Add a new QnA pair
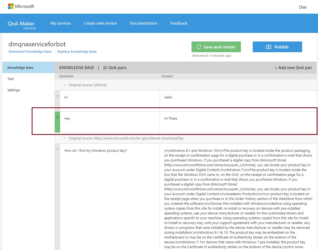 (x=294, y=68)
